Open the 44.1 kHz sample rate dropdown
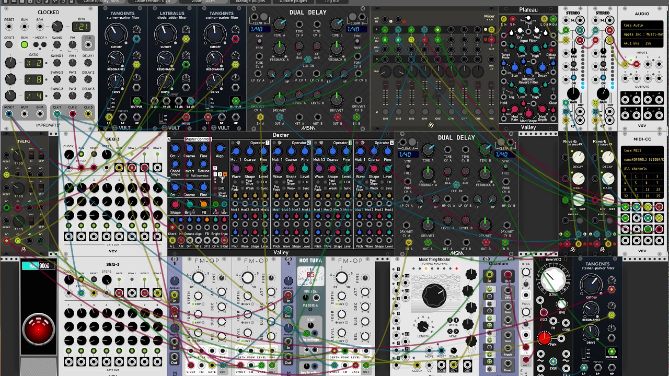The height and width of the screenshot is (376, 669). [632, 43]
